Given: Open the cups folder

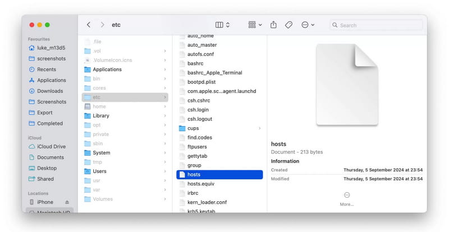Looking at the screenshot, I should tap(219, 128).
